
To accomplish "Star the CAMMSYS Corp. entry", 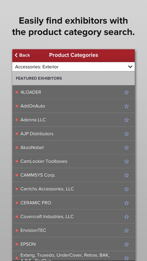I will 126,175.
